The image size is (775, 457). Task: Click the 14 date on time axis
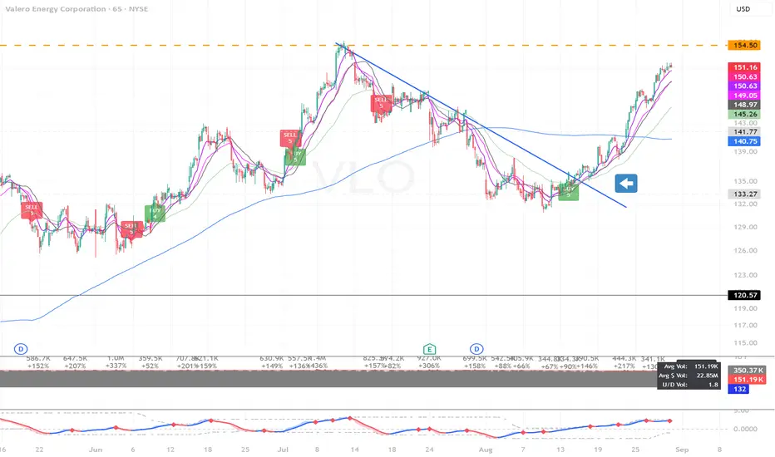354,450
